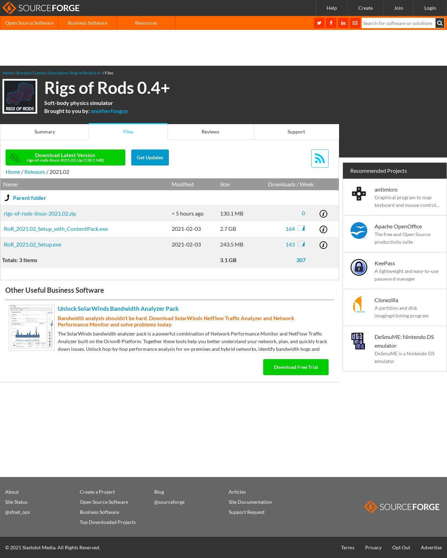Open the Twitter share icon
447x558 pixels.
pyautogui.click(x=319, y=23)
